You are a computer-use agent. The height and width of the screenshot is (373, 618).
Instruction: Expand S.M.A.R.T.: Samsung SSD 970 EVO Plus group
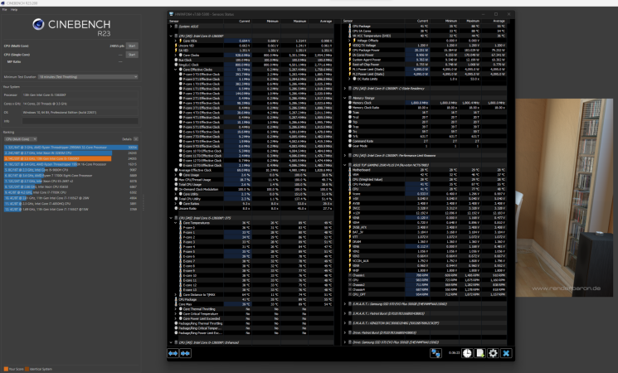pyautogui.click(x=345, y=304)
